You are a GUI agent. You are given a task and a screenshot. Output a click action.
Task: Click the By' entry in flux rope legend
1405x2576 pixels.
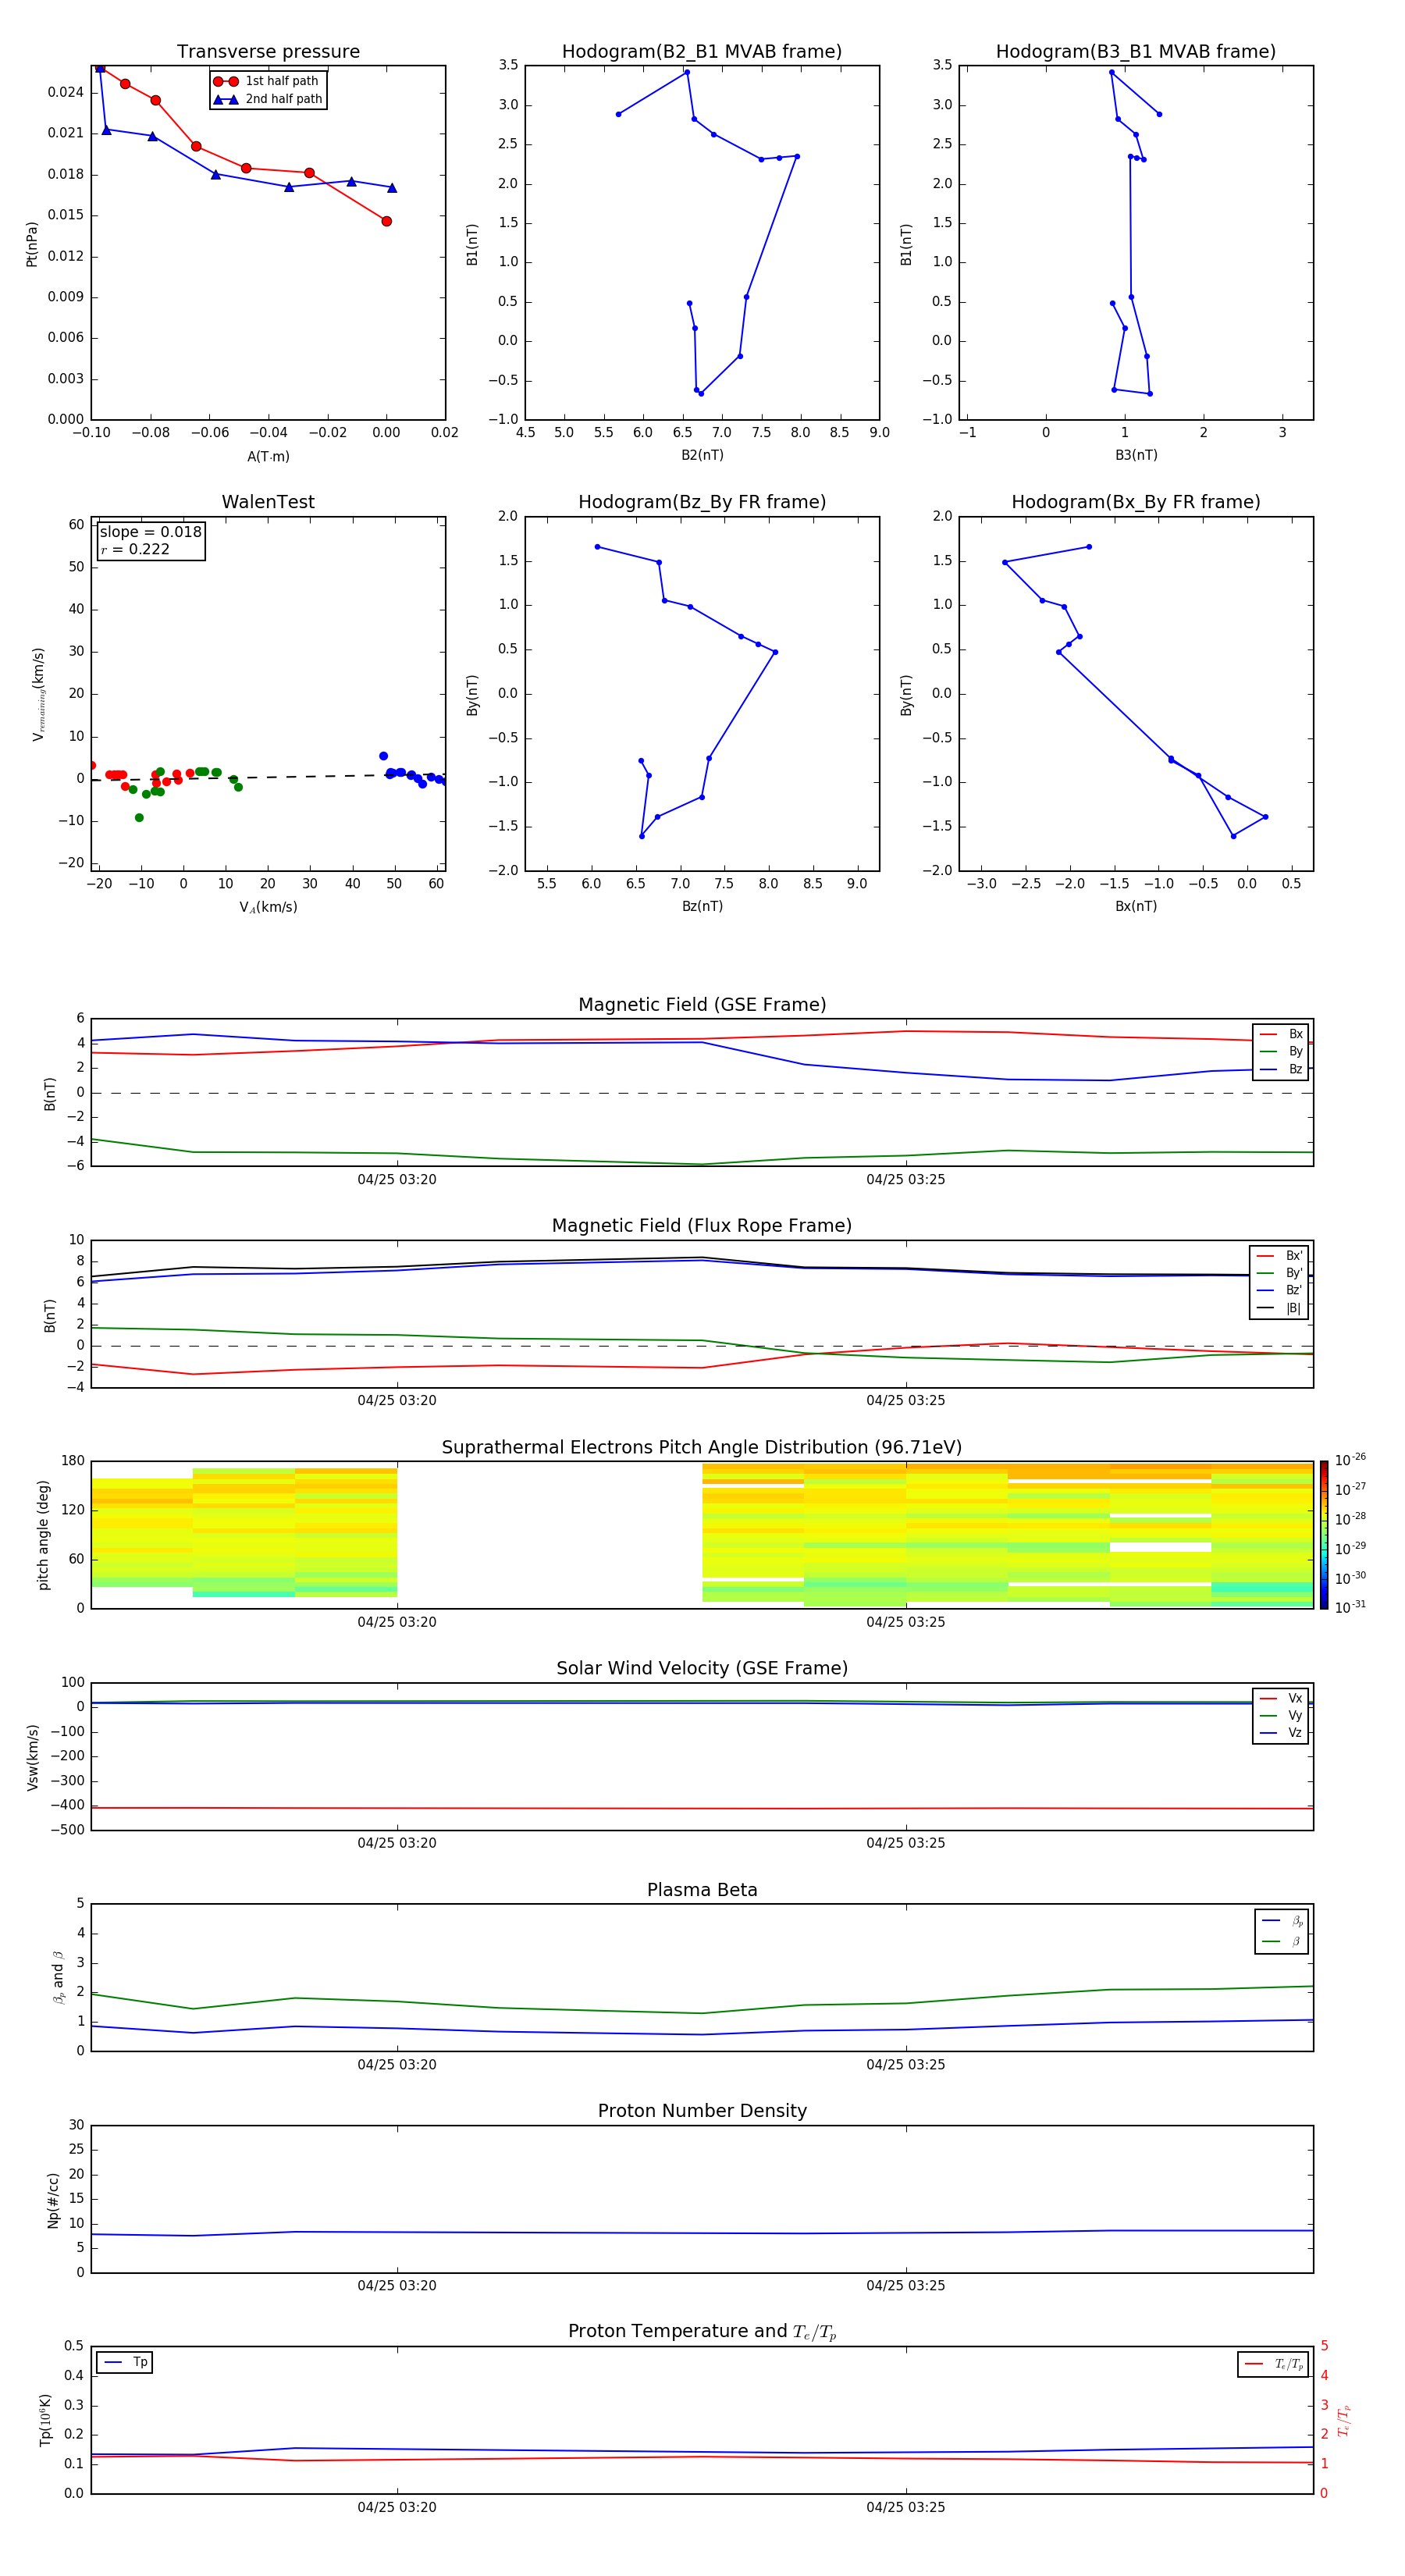1279,1273
